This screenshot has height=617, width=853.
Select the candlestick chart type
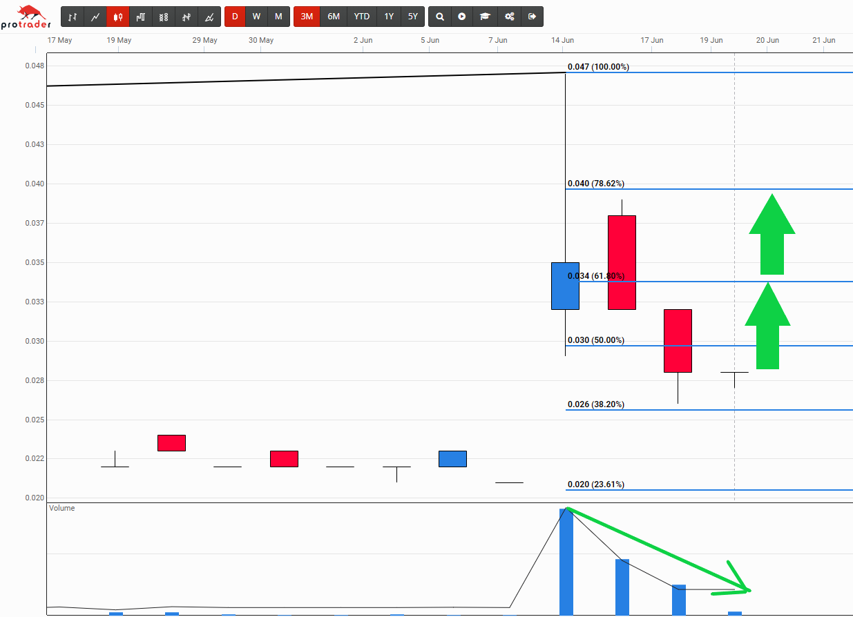[x=118, y=17]
